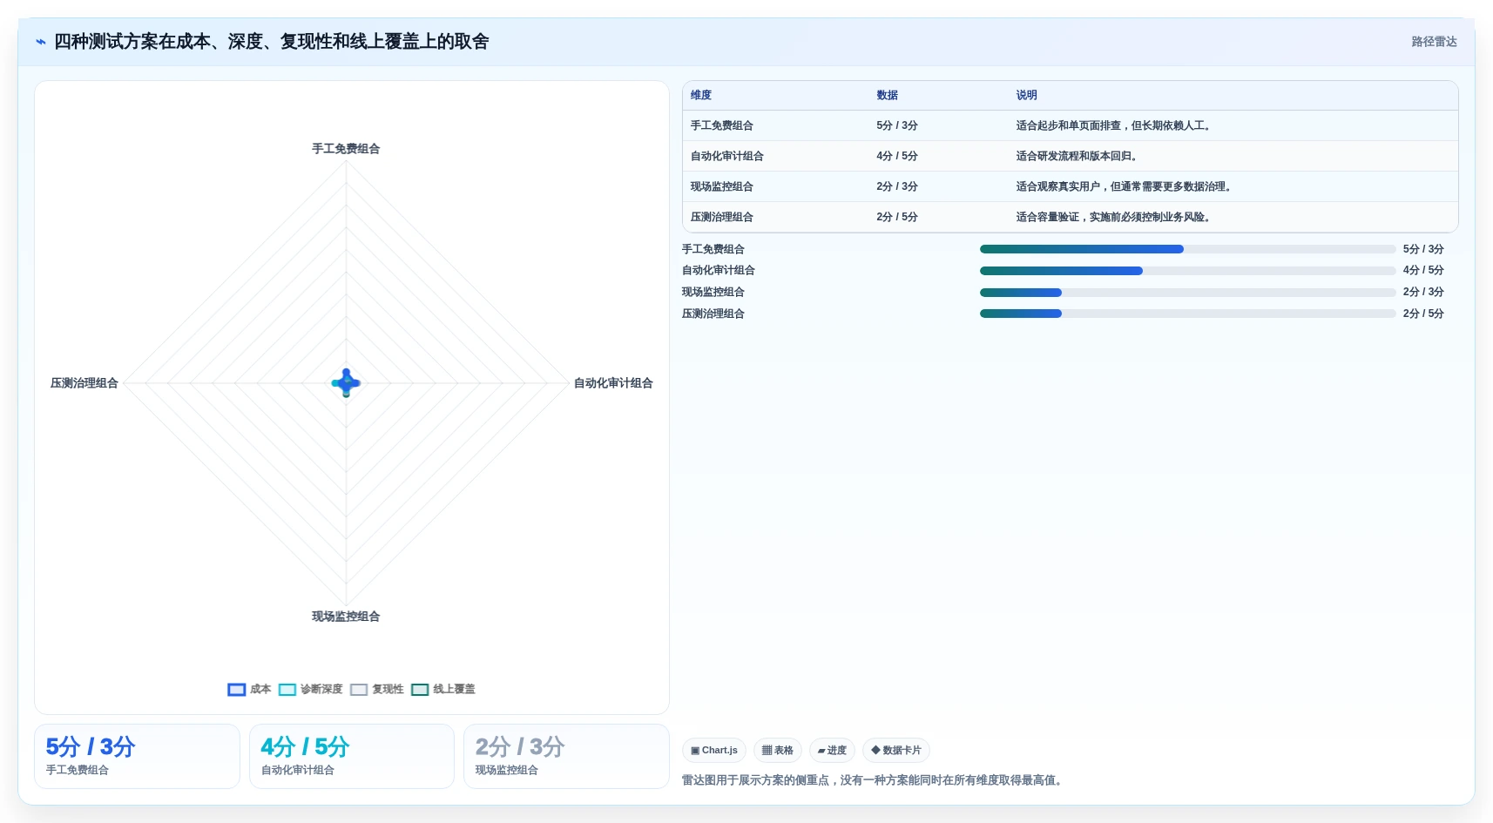Click description 适合起步和单页面排查
The width and height of the screenshot is (1493, 823).
point(1115,126)
